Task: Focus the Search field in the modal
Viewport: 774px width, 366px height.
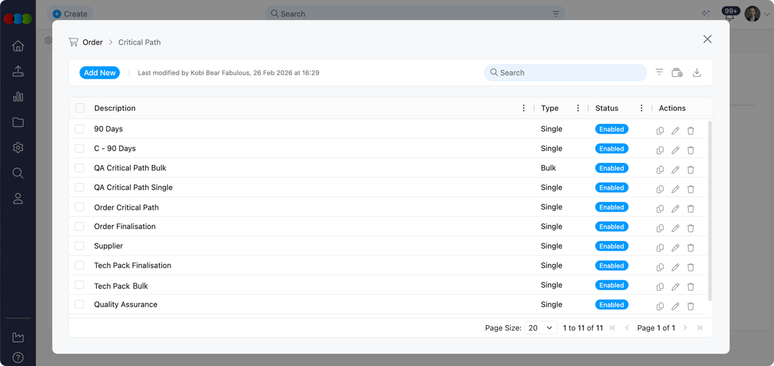Action: (x=568, y=73)
